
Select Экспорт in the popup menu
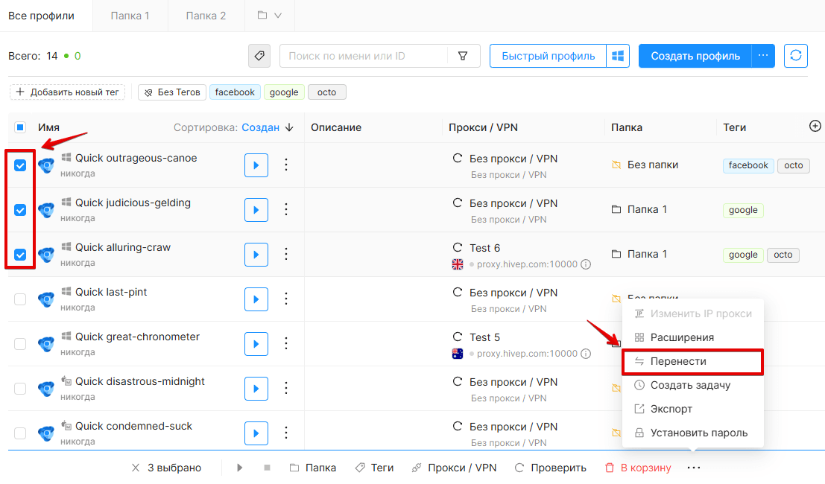click(x=692, y=409)
